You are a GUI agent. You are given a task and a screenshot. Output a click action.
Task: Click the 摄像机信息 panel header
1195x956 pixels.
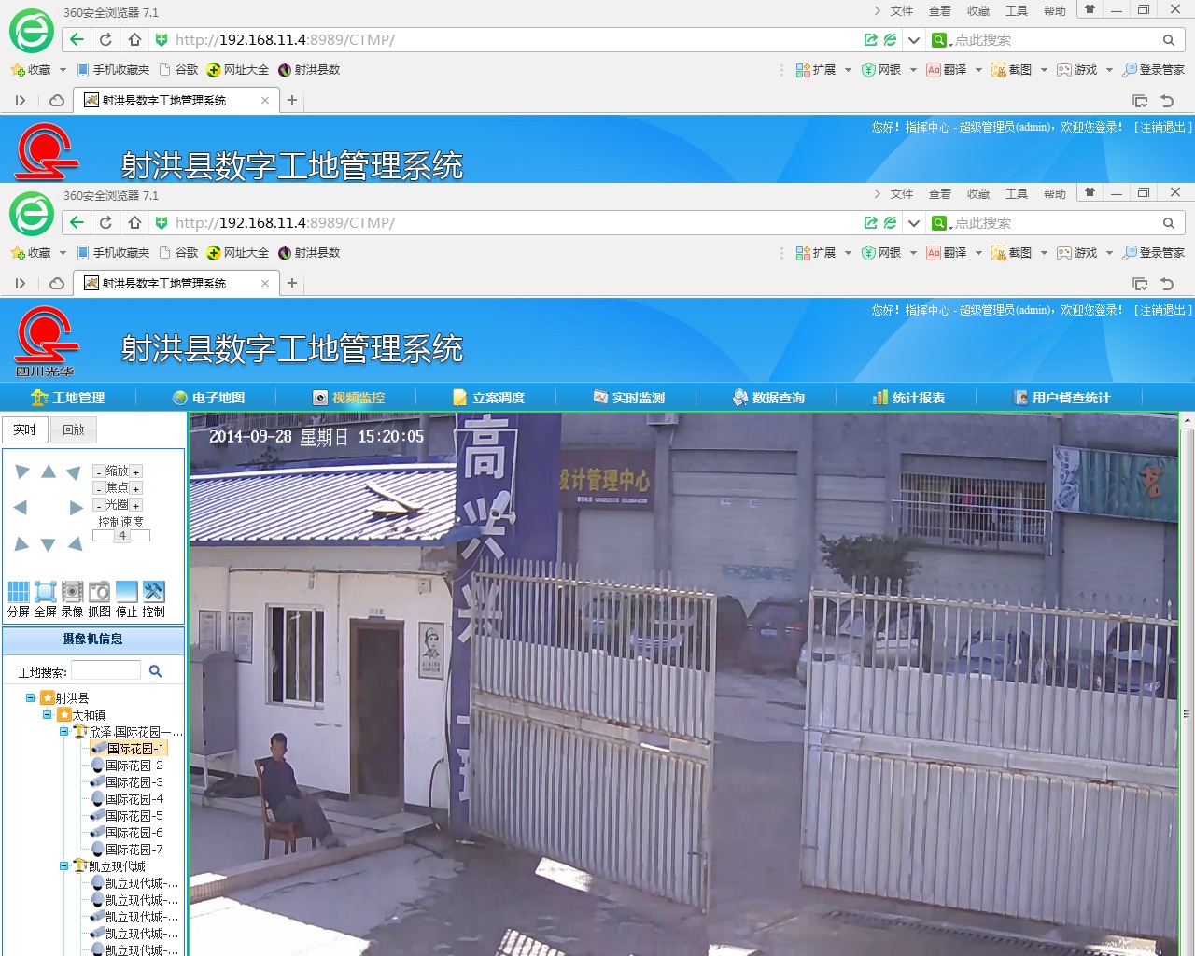click(x=92, y=640)
